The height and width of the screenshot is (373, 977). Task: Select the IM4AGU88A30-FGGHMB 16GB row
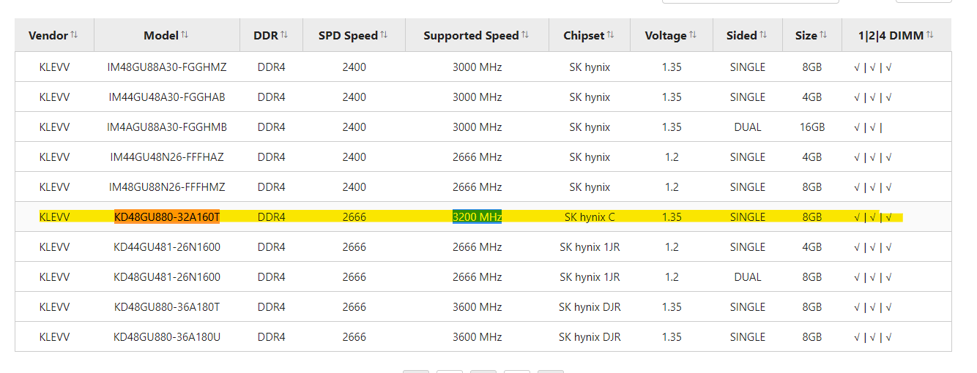click(483, 127)
